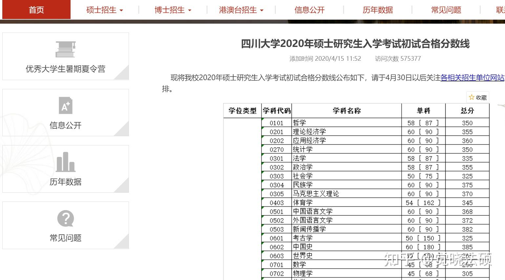Click the bar chart icon
Viewport: 505px width, 280px height.
coord(66,162)
